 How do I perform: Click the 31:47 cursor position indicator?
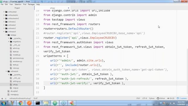36,98
